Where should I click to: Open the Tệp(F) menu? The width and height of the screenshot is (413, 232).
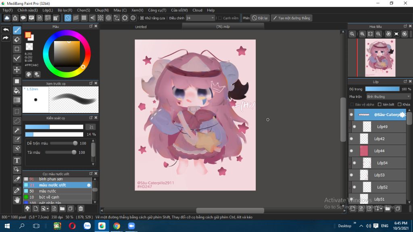(x=7, y=10)
